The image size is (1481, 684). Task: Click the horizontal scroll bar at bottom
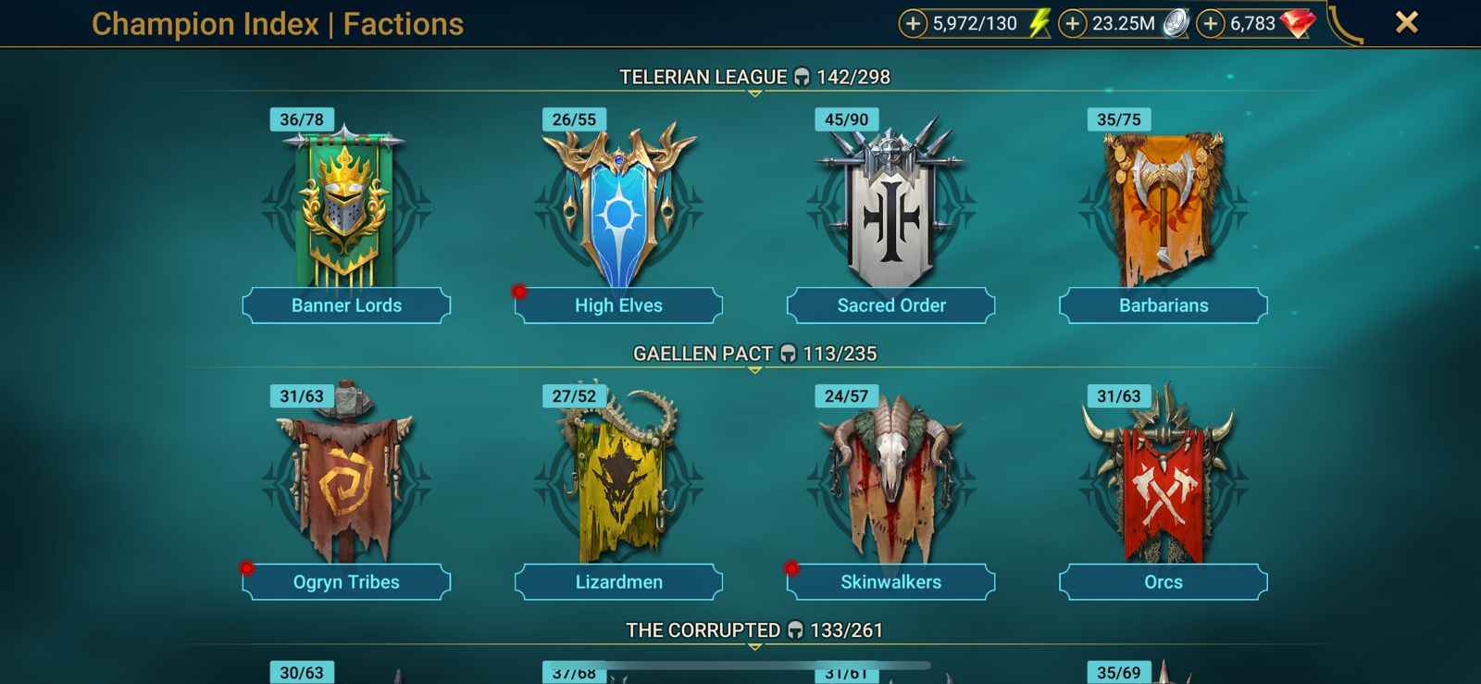[754, 665]
